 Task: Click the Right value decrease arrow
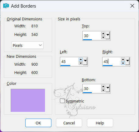[123, 63]
